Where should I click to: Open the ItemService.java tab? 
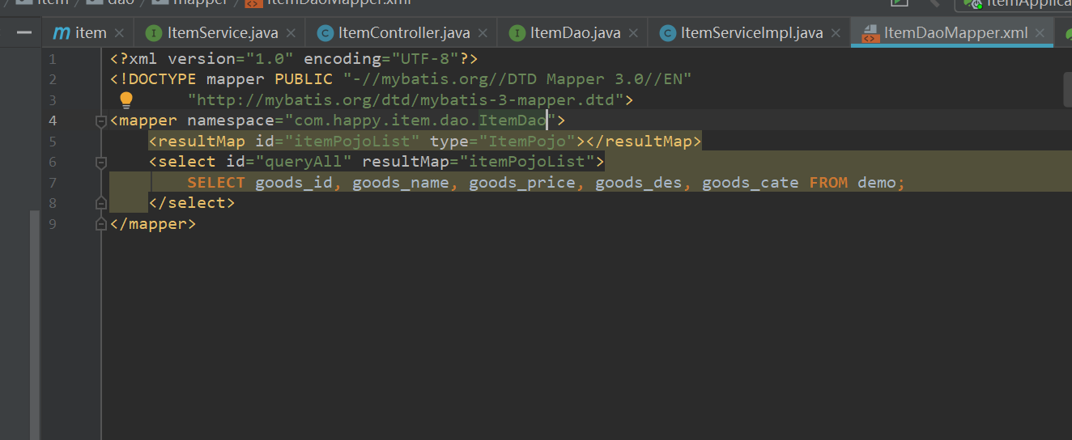(222, 33)
